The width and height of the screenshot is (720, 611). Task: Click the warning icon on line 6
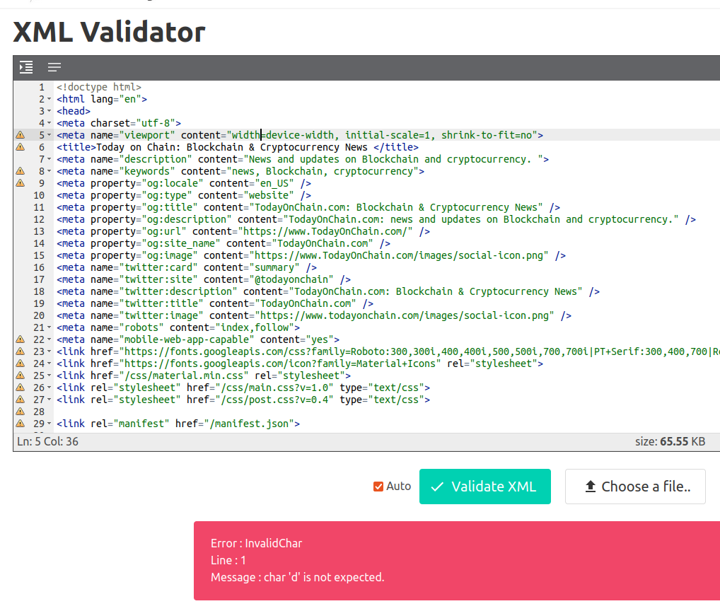[20, 147]
